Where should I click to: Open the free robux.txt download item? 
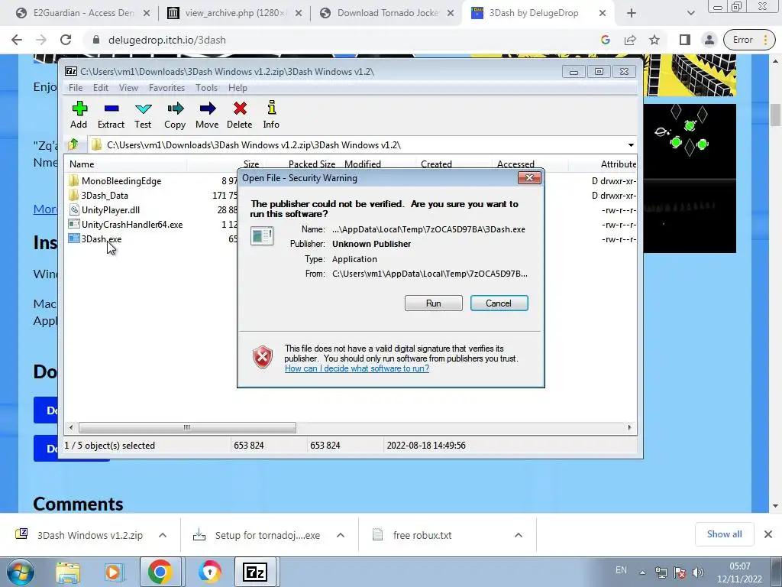[x=422, y=535]
